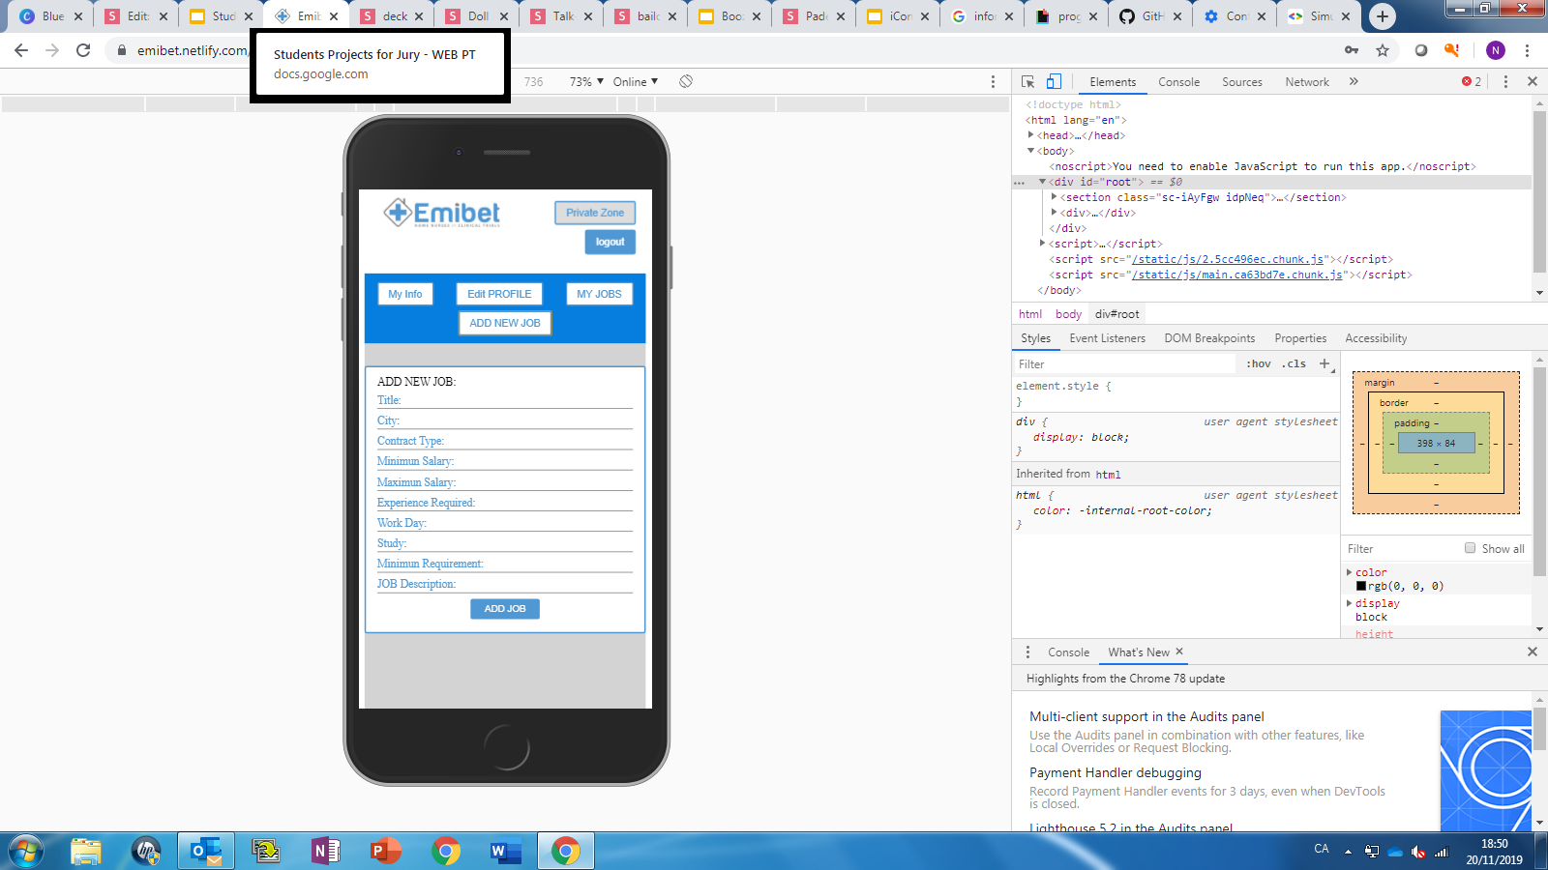Open the main.ca63bd7e.chunk.js link
Screen dimensions: 1548x870
[1237, 275]
